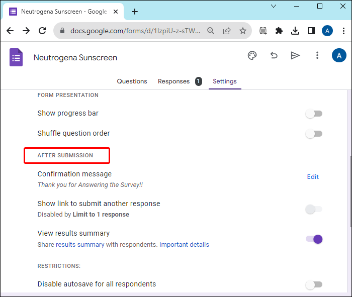Viewport: 352px width, 297px height.
Task: Click the undo arrow in the Forms header
Action: tap(274, 55)
